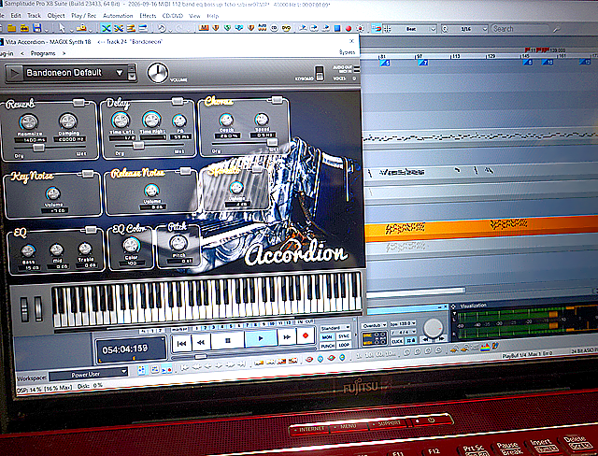
Task: Click the Programs next arrow
Action: coord(64,53)
